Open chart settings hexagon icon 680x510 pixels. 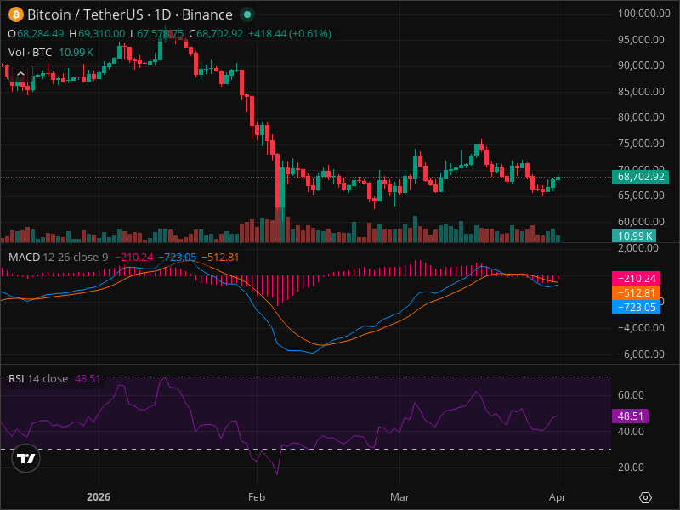(x=645, y=497)
